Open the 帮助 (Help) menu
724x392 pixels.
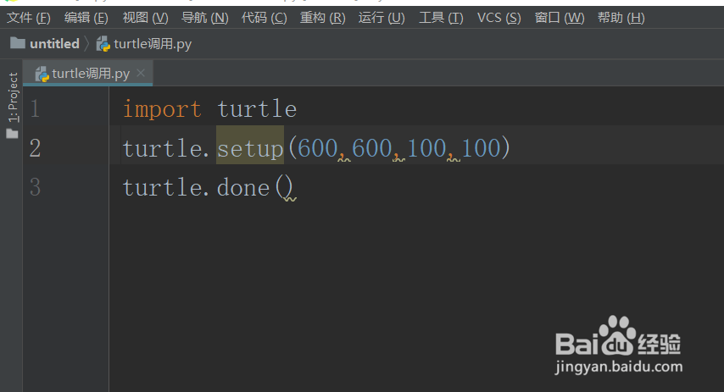pyautogui.click(x=621, y=18)
